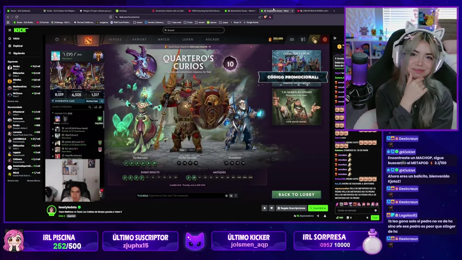Click the share icon in address bar
The width and height of the screenshot is (462, 260).
[260, 17]
